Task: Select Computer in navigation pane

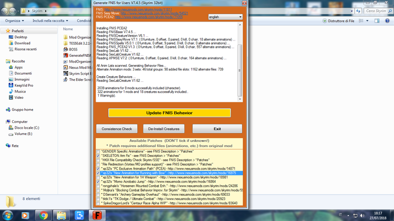Action: 19,122
